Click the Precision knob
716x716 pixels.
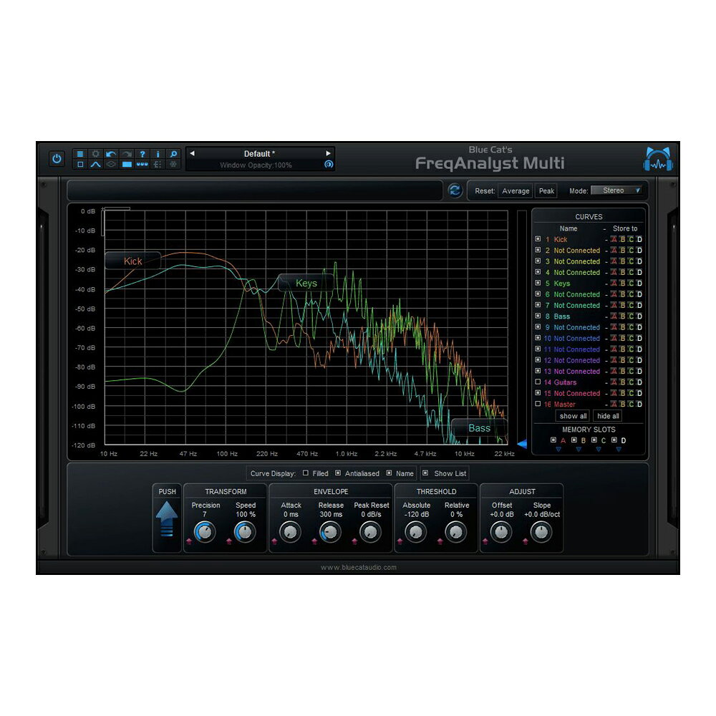[205, 532]
